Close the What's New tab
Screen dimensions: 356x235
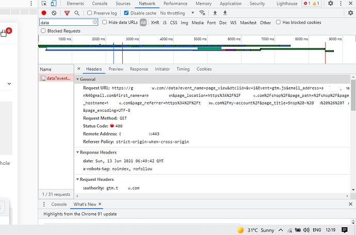[x=100, y=204]
